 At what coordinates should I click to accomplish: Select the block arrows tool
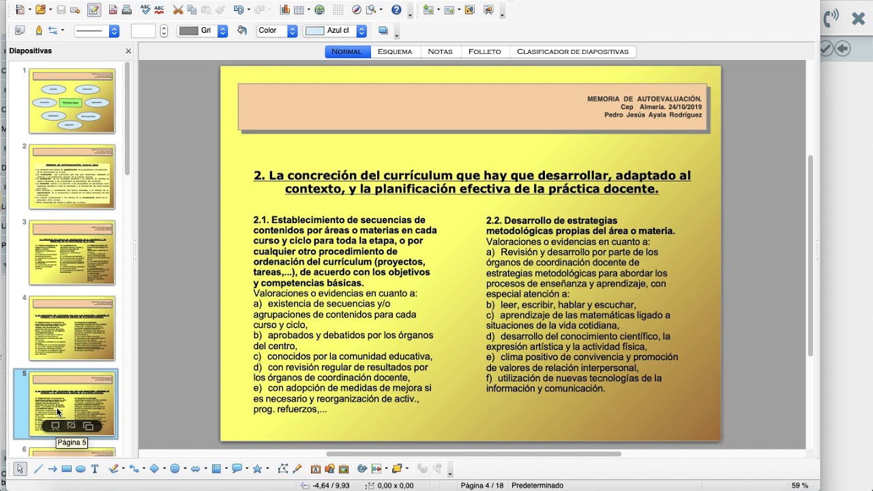point(196,468)
